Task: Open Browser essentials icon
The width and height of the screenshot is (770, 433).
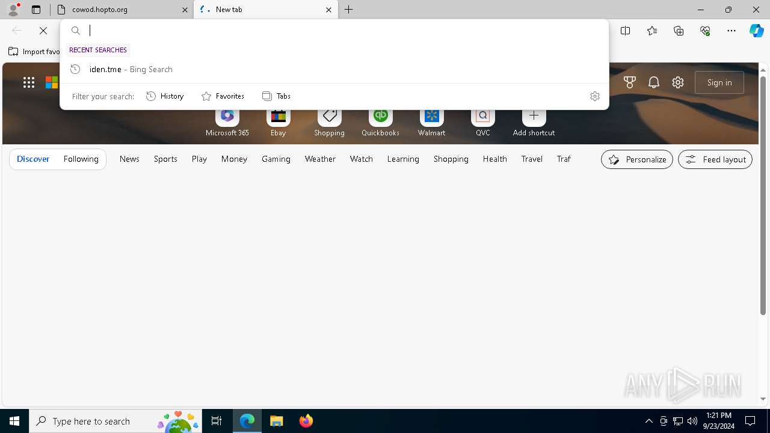Action: click(705, 31)
